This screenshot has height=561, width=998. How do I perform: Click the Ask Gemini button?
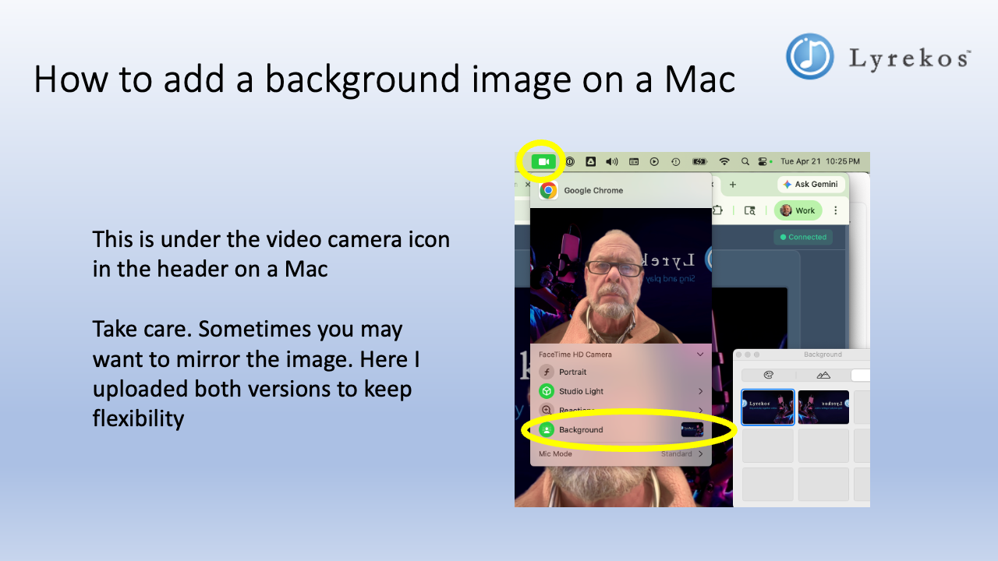coord(811,184)
